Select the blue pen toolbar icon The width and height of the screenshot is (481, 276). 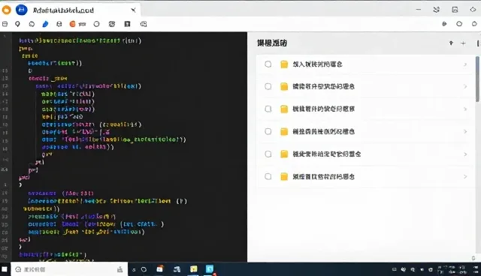tap(45, 24)
